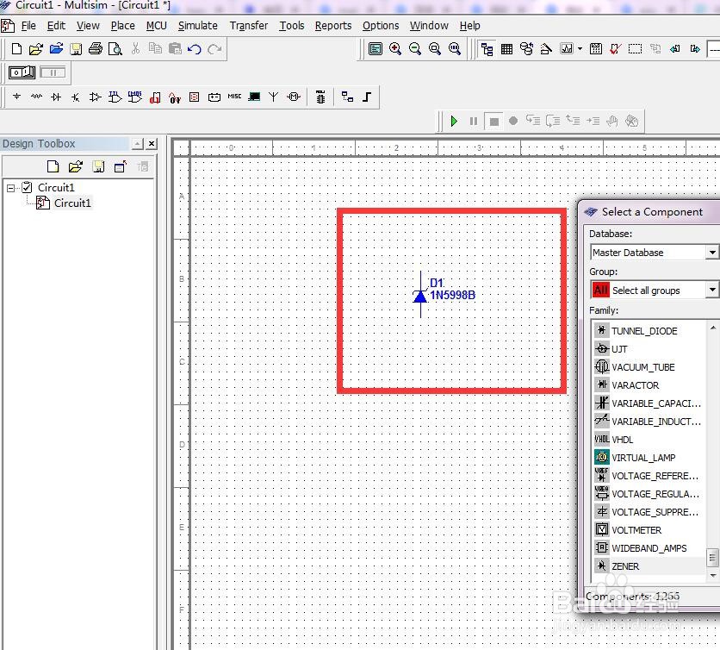720x650 pixels.
Task: Select the Circuit1 child sheet in tree
Action: point(72,203)
